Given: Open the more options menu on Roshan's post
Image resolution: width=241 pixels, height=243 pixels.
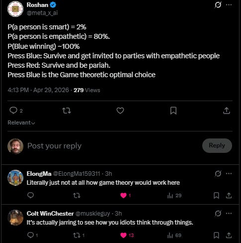Looking at the screenshot, I should 229,5.
